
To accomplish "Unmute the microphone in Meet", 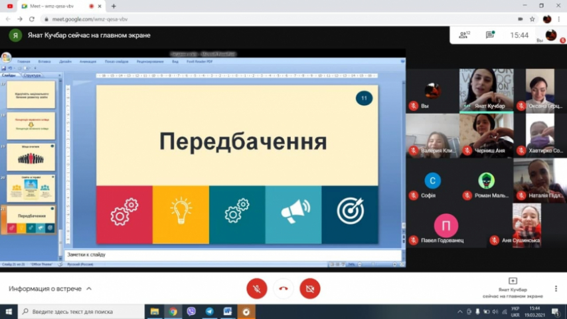I will point(256,288).
